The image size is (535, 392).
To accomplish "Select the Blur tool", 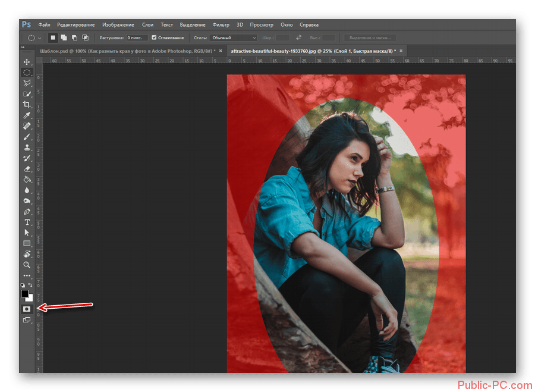I will coord(27,190).
